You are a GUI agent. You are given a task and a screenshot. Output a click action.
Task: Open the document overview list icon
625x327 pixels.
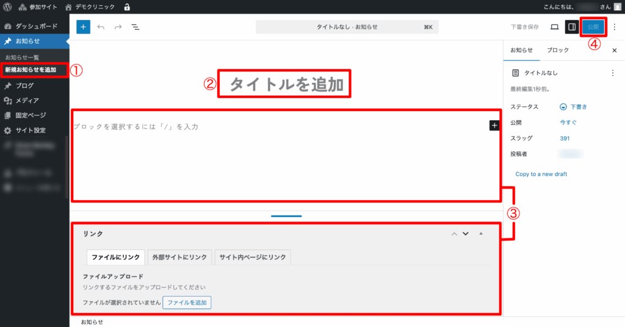(135, 27)
